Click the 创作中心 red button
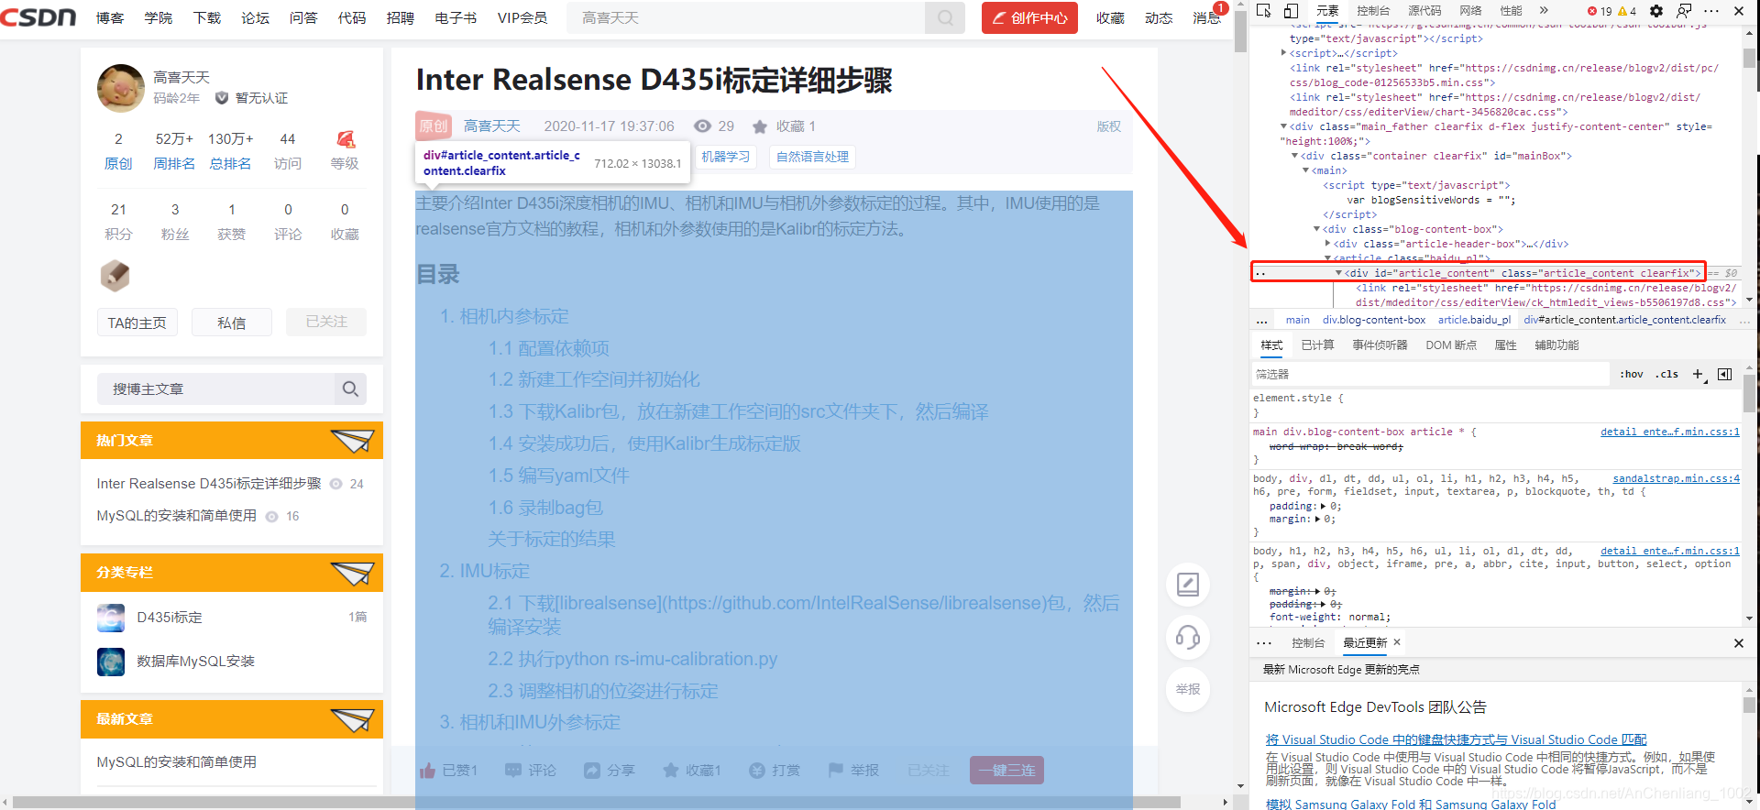 click(x=1029, y=17)
